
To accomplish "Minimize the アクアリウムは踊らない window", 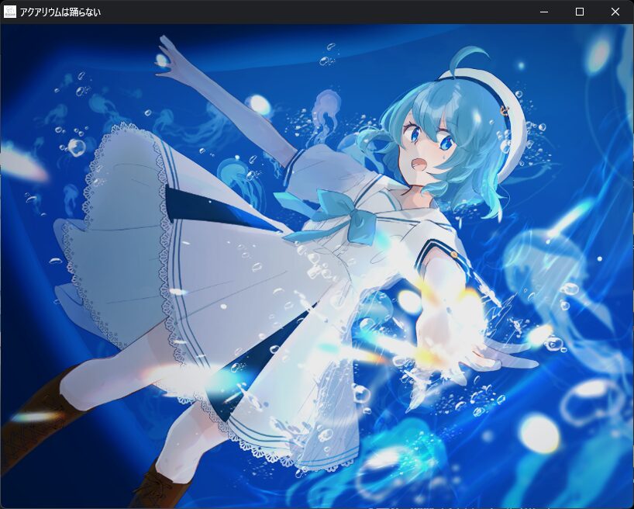I will click(544, 12).
